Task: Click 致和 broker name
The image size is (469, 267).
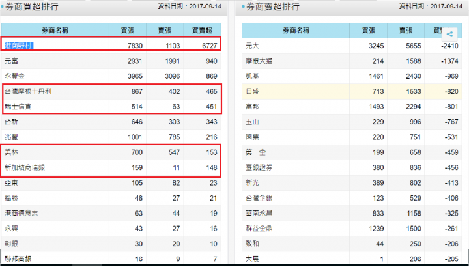Action: pos(253,244)
